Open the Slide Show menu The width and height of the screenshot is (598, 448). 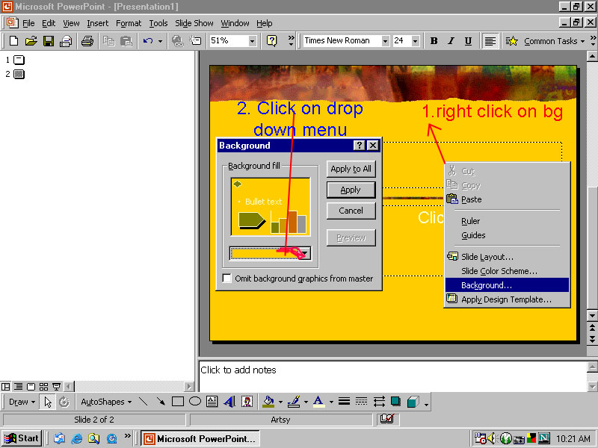click(x=194, y=23)
